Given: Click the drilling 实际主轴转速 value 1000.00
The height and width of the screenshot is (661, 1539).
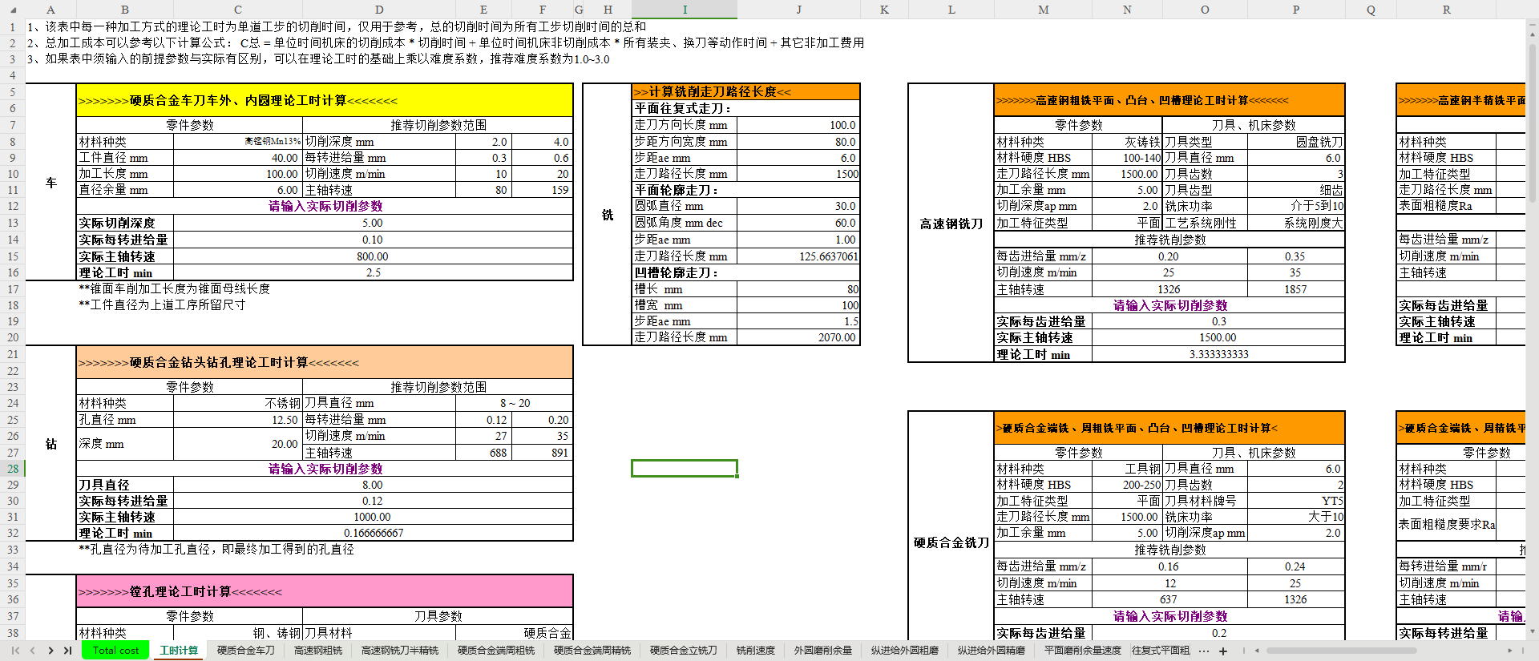Looking at the screenshot, I should pyautogui.click(x=373, y=517).
